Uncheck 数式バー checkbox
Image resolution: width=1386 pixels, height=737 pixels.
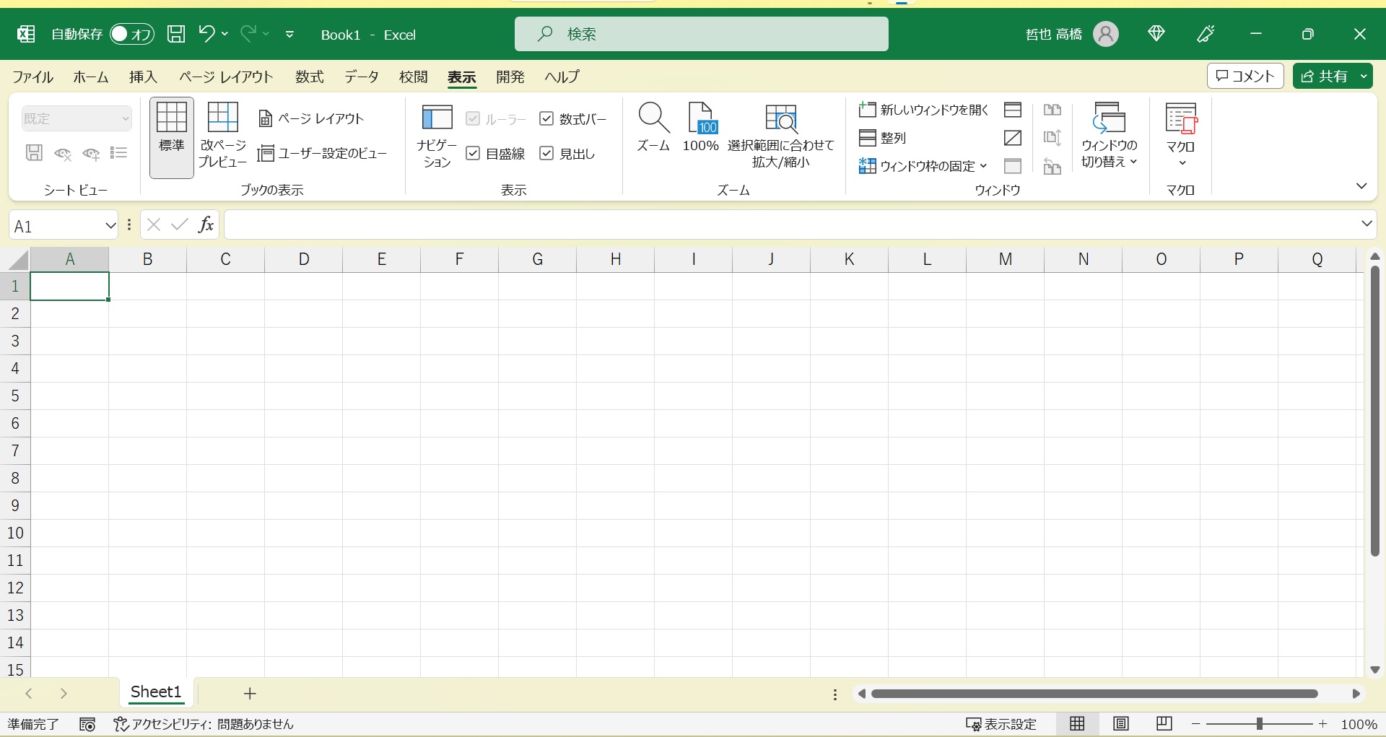[546, 118]
